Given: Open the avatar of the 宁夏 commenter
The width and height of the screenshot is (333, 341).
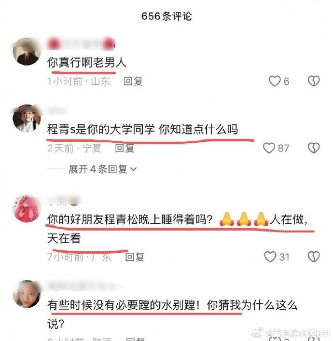Looking at the screenshot, I should click(x=27, y=118).
